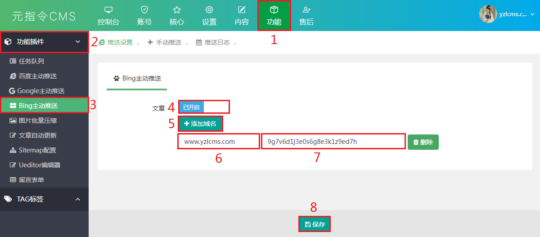Click the 保存 save button

click(315, 224)
